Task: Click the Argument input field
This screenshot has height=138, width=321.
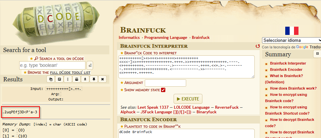Action: point(165,83)
